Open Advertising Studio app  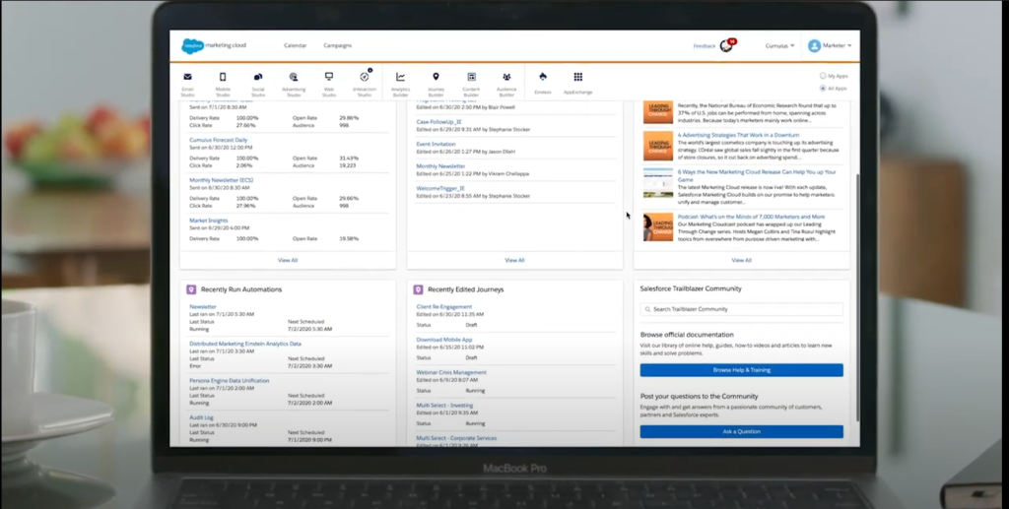click(x=294, y=84)
